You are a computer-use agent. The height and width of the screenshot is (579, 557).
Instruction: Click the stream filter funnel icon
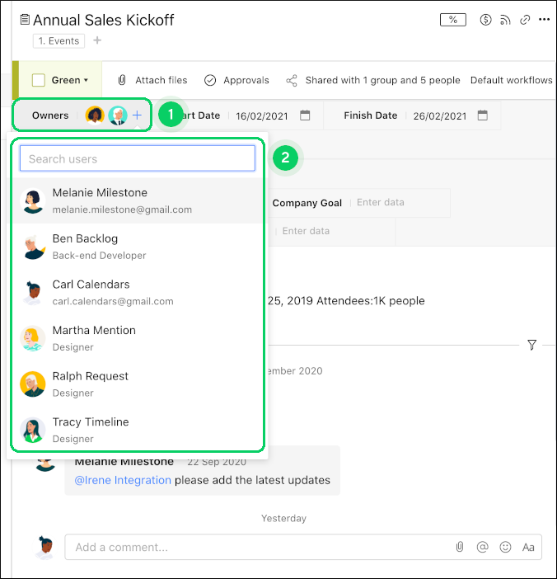(531, 345)
